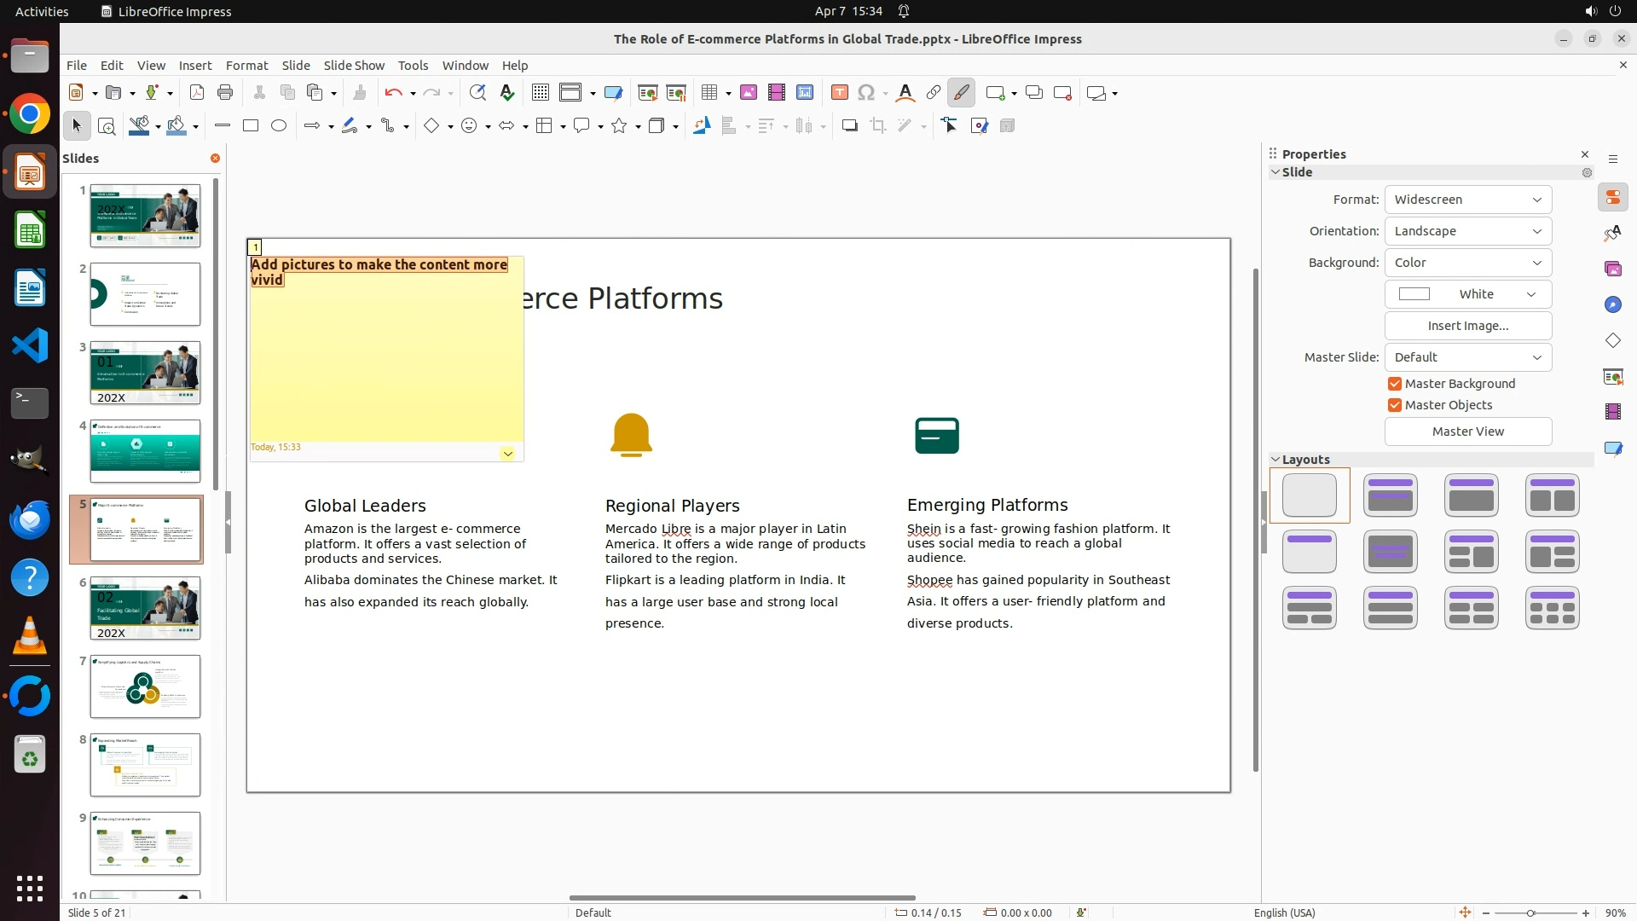The height and width of the screenshot is (921, 1637).
Task: Uncheck the Master Background checkbox
Action: [1395, 384]
